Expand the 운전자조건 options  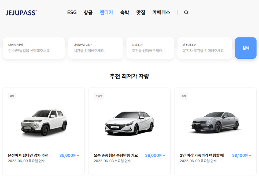(x=205, y=48)
